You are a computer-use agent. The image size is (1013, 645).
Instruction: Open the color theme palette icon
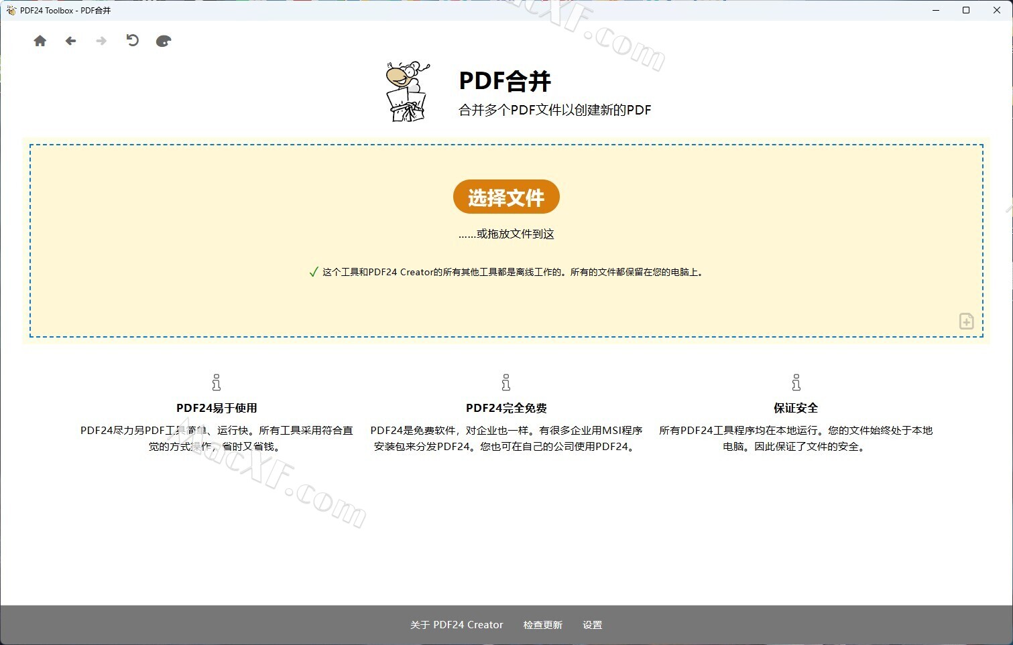(164, 41)
